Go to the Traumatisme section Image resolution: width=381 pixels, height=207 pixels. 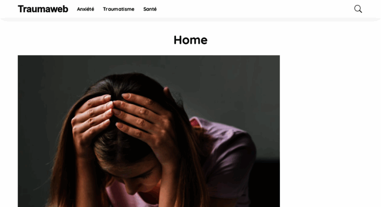click(119, 9)
